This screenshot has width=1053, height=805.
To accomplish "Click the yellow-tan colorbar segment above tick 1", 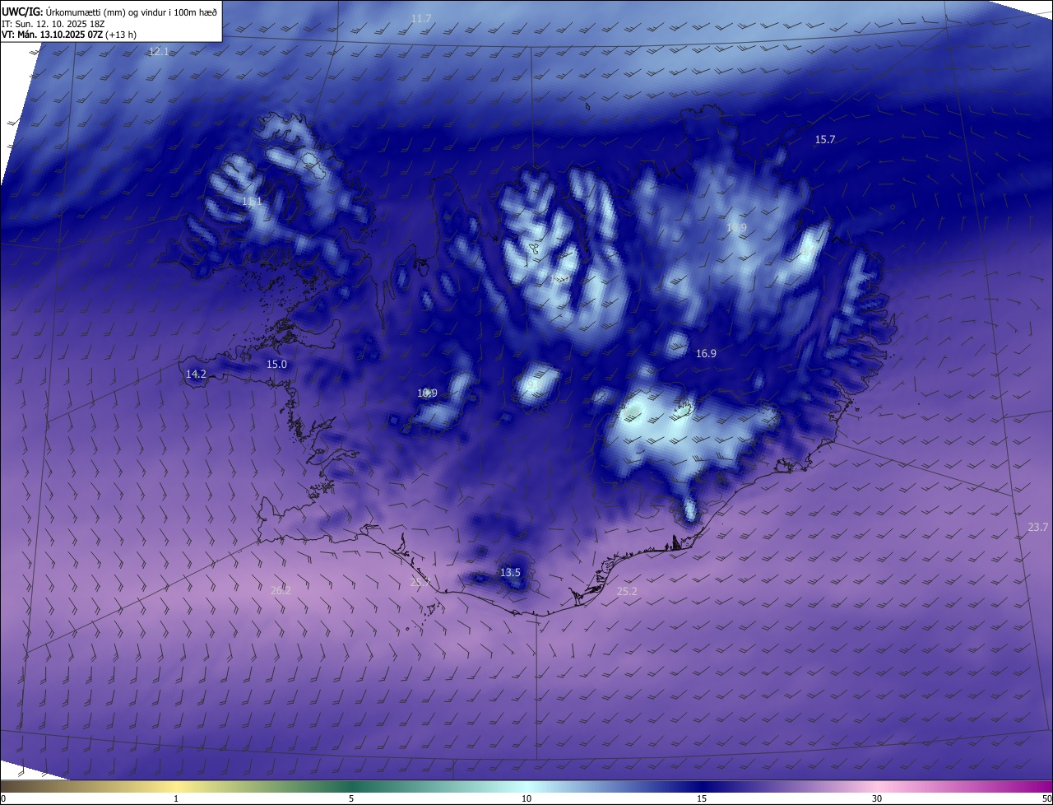I will (176, 786).
